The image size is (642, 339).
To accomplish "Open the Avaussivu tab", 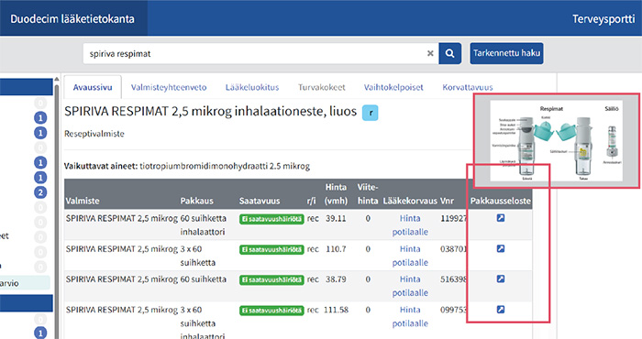I will coord(93,87).
